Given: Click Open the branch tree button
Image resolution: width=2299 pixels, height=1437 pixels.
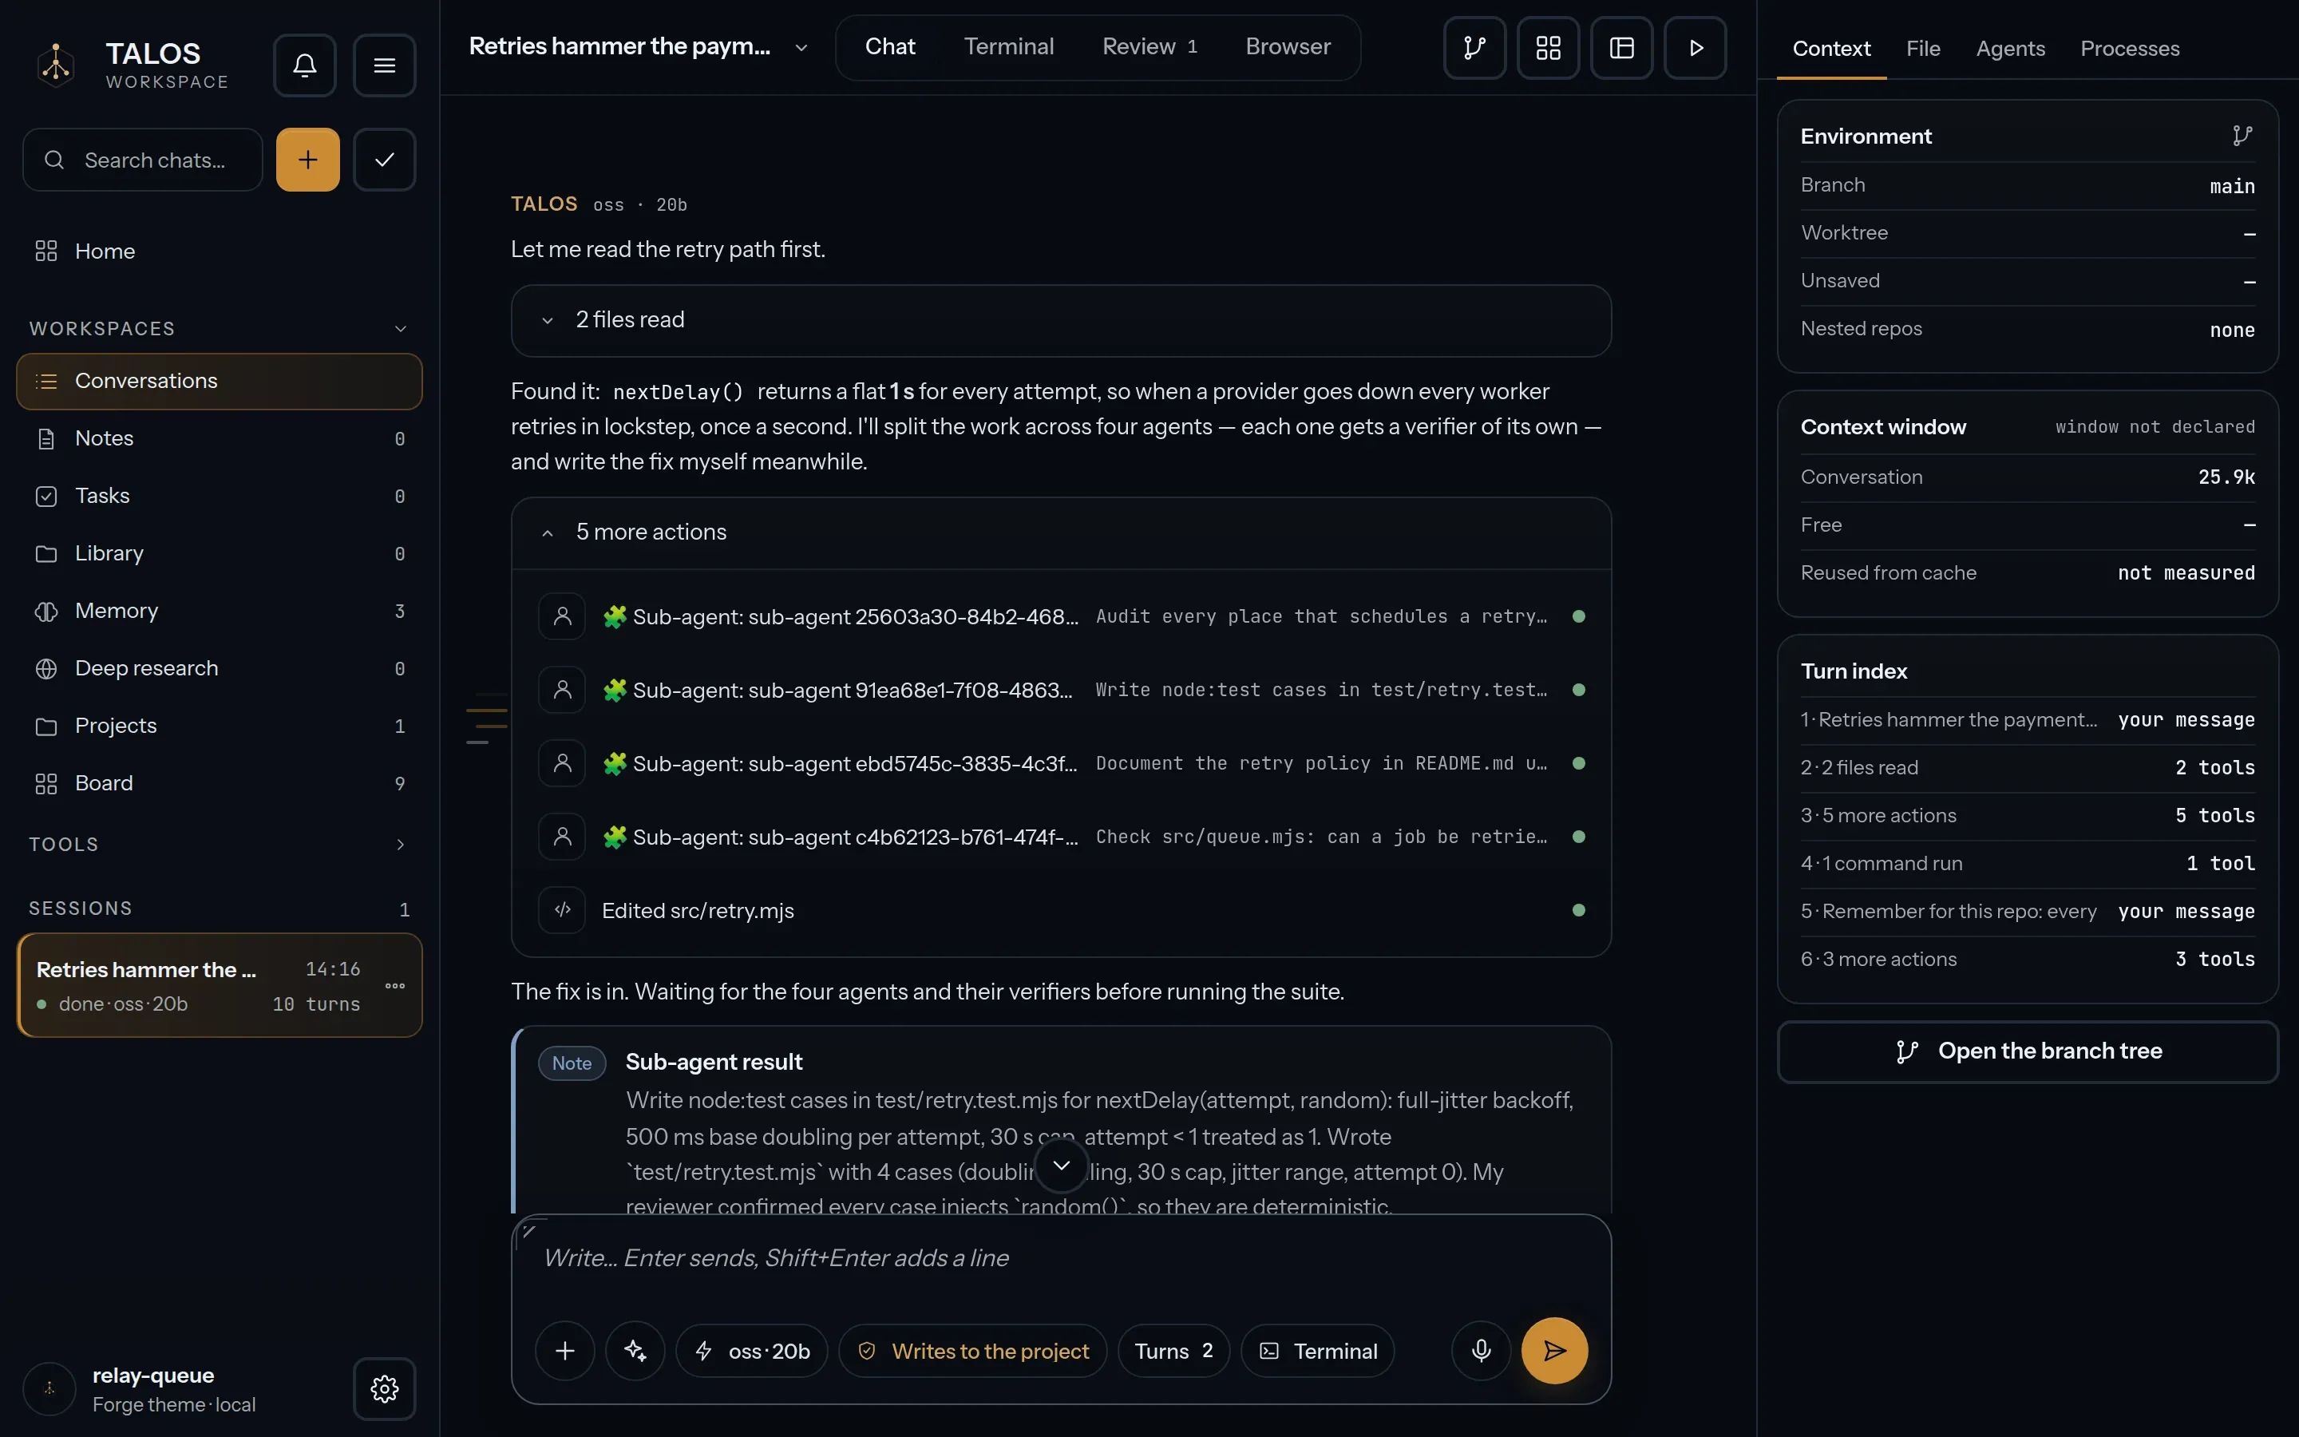Looking at the screenshot, I should pos(2028,1051).
